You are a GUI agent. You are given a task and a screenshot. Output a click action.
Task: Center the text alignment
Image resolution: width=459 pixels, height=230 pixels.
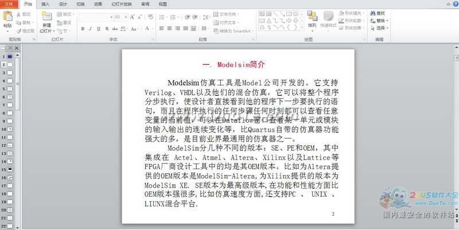(x=169, y=28)
